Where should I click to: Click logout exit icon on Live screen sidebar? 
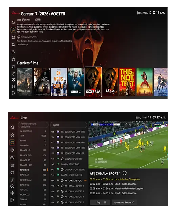[x=12, y=200]
